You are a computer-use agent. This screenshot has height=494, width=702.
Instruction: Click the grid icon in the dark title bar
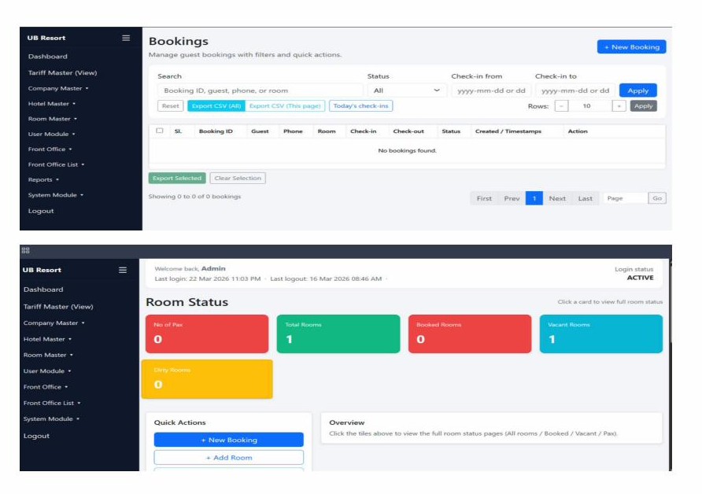[25, 250]
